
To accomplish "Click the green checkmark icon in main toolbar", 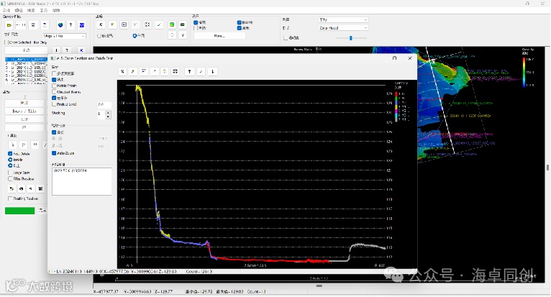I will coord(159,24).
